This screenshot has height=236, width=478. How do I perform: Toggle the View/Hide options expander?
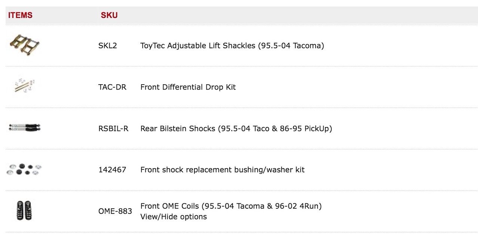click(x=174, y=217)
